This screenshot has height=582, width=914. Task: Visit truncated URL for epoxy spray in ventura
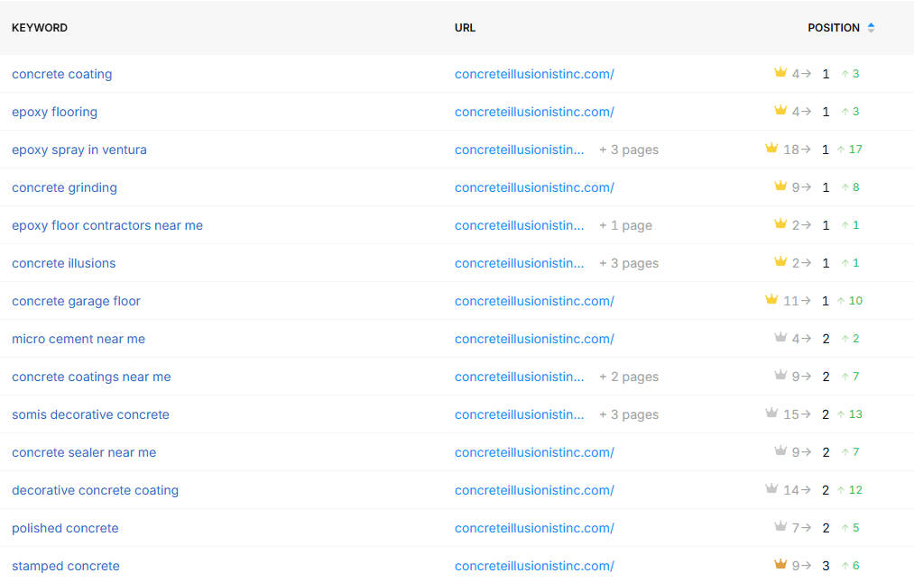pos(520,150)
